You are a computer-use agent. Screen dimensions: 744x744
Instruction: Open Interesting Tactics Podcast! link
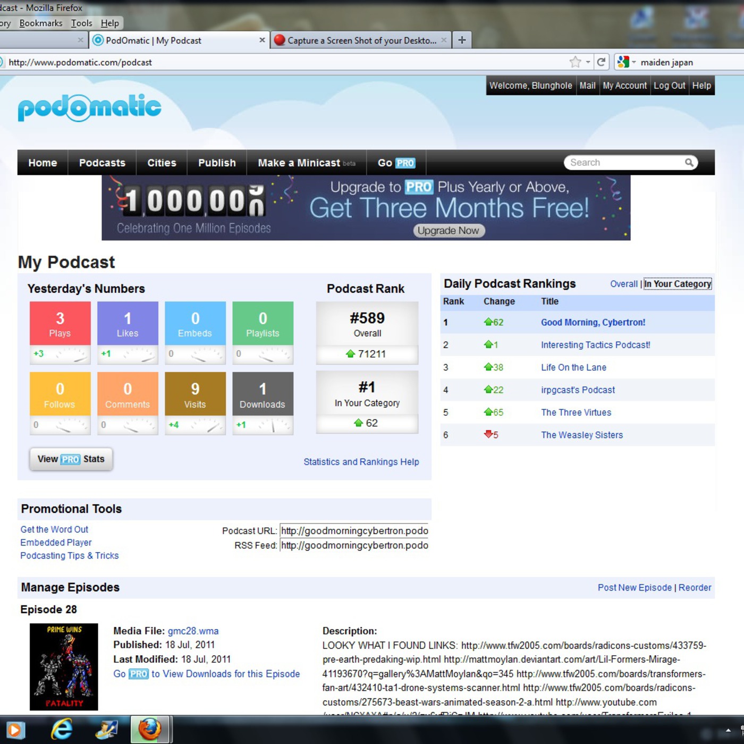click(596, 345)
